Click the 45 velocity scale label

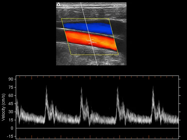11,104
